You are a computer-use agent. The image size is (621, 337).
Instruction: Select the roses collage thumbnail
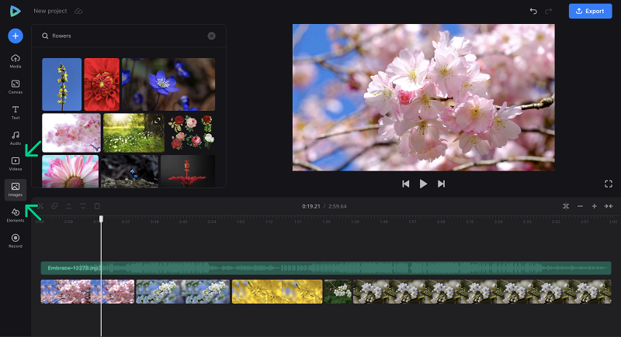pyautogui.click(x=191, y=132)
